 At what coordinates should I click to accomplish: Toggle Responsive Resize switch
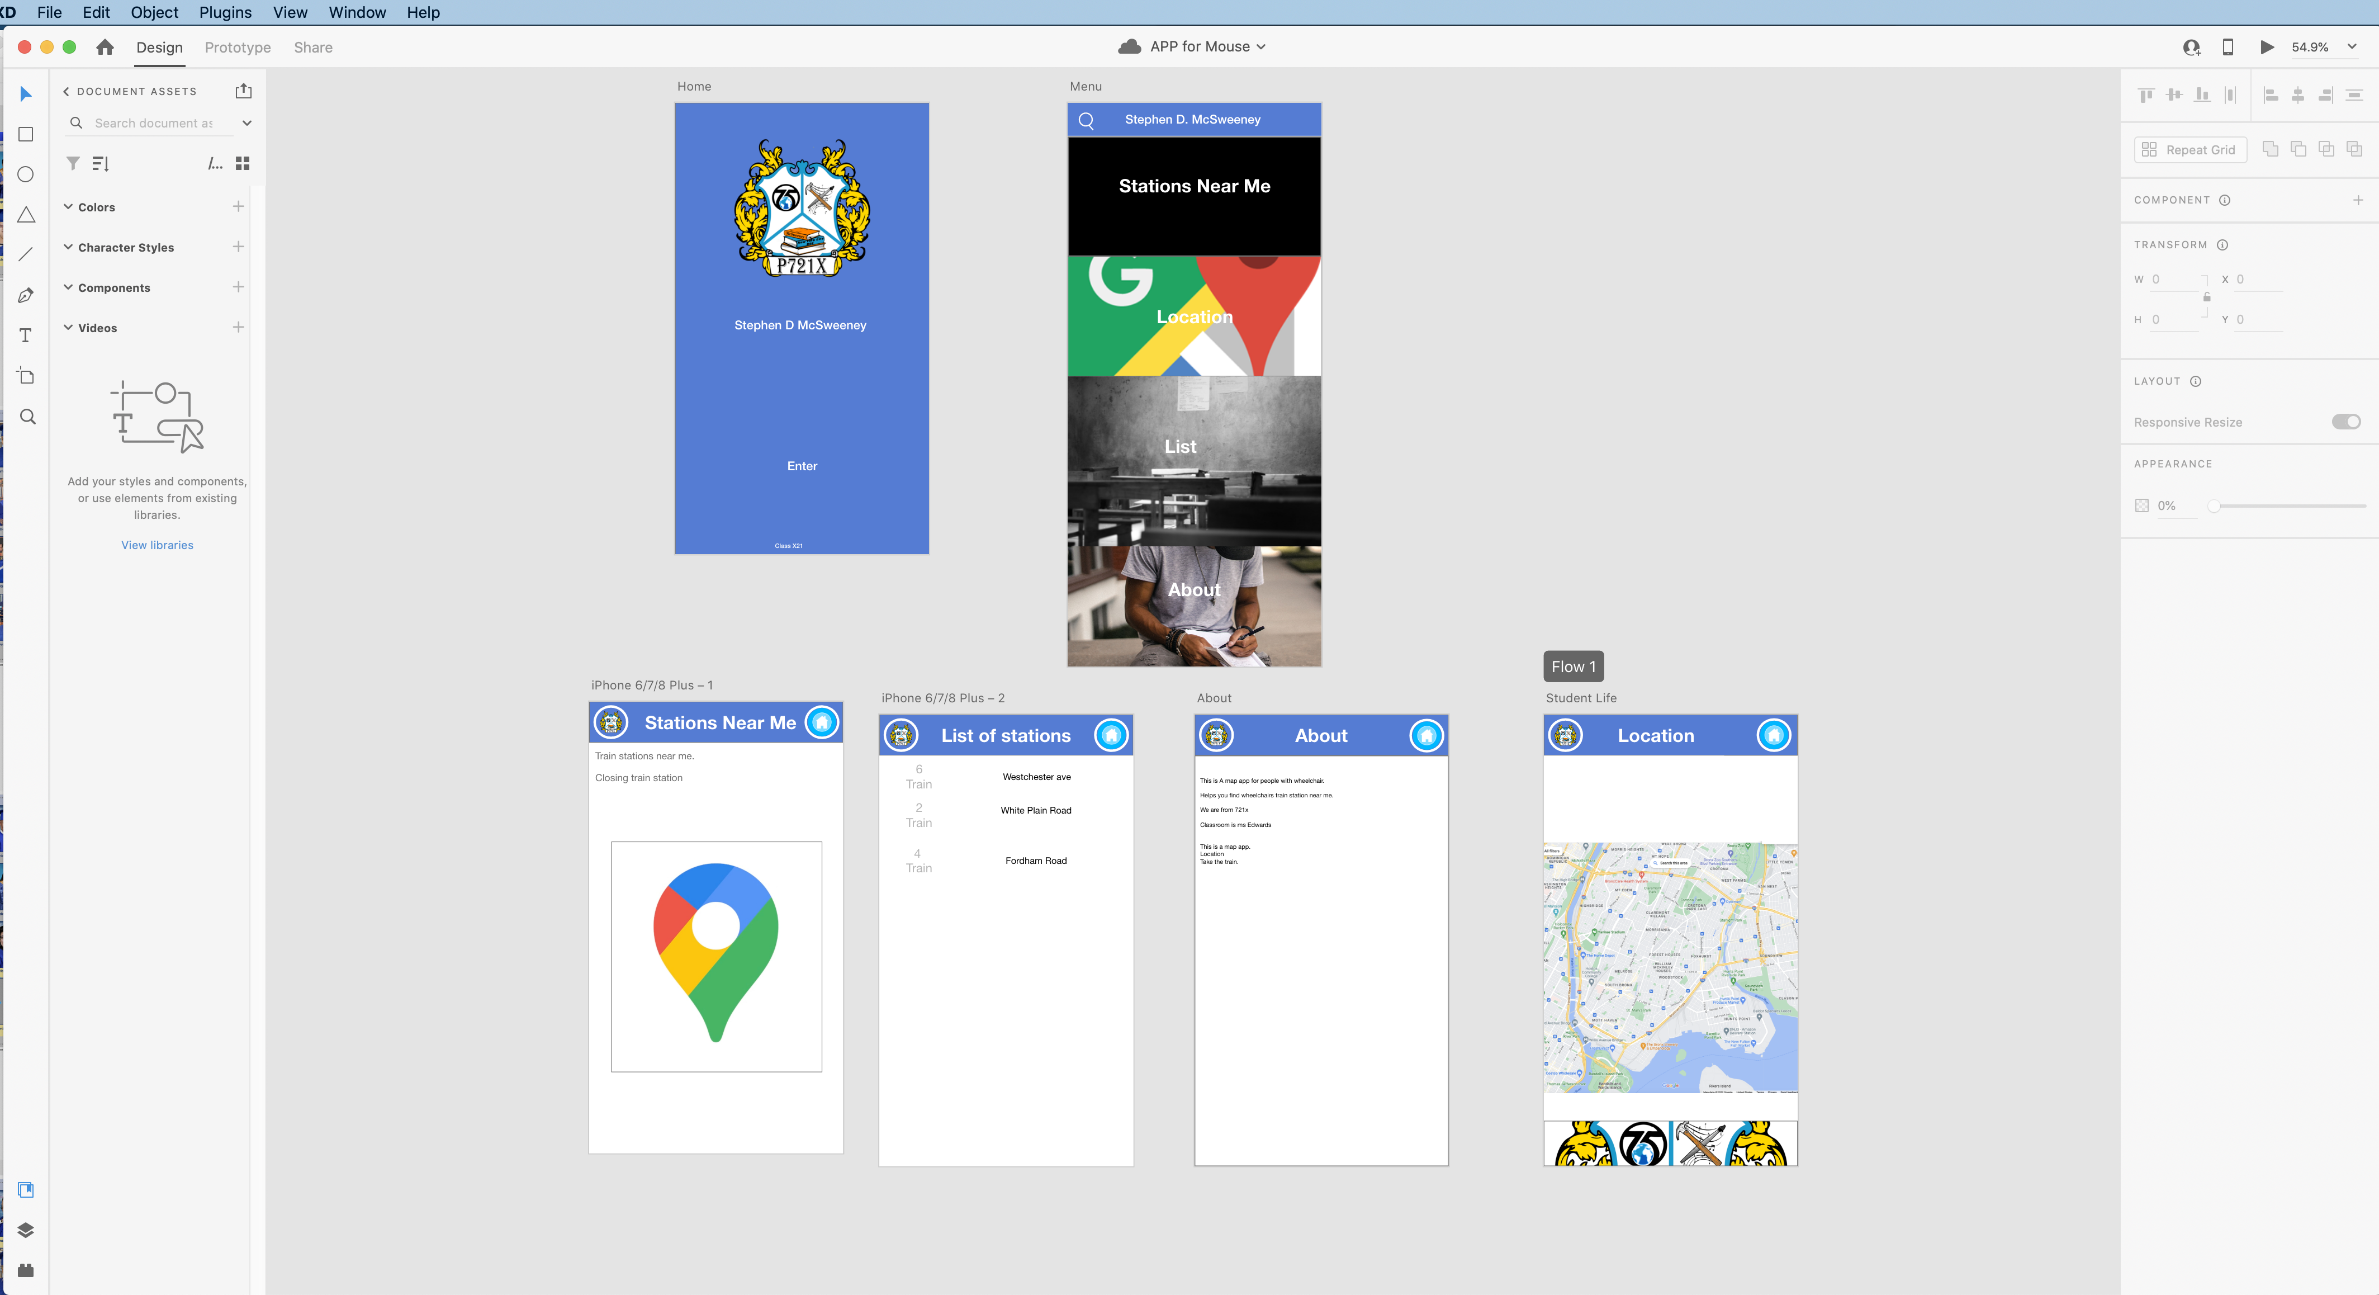tap(2346, 422)
